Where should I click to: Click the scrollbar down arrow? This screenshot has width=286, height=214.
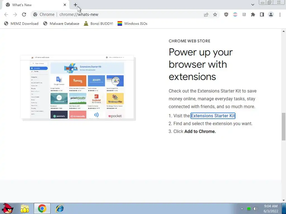coord(283,200)
